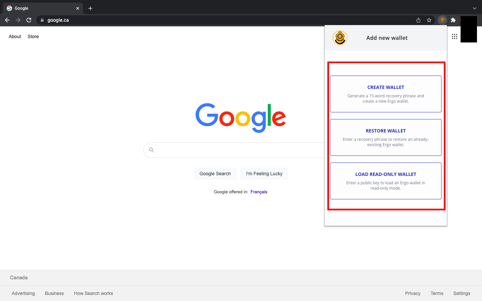
Task: Go to the Advertising footer link
Action: (x=23, y=293)
